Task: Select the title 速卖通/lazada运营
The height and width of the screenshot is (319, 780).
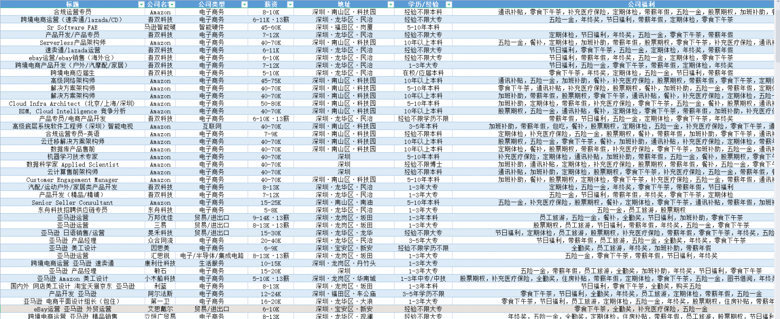Action: point(73,50)
